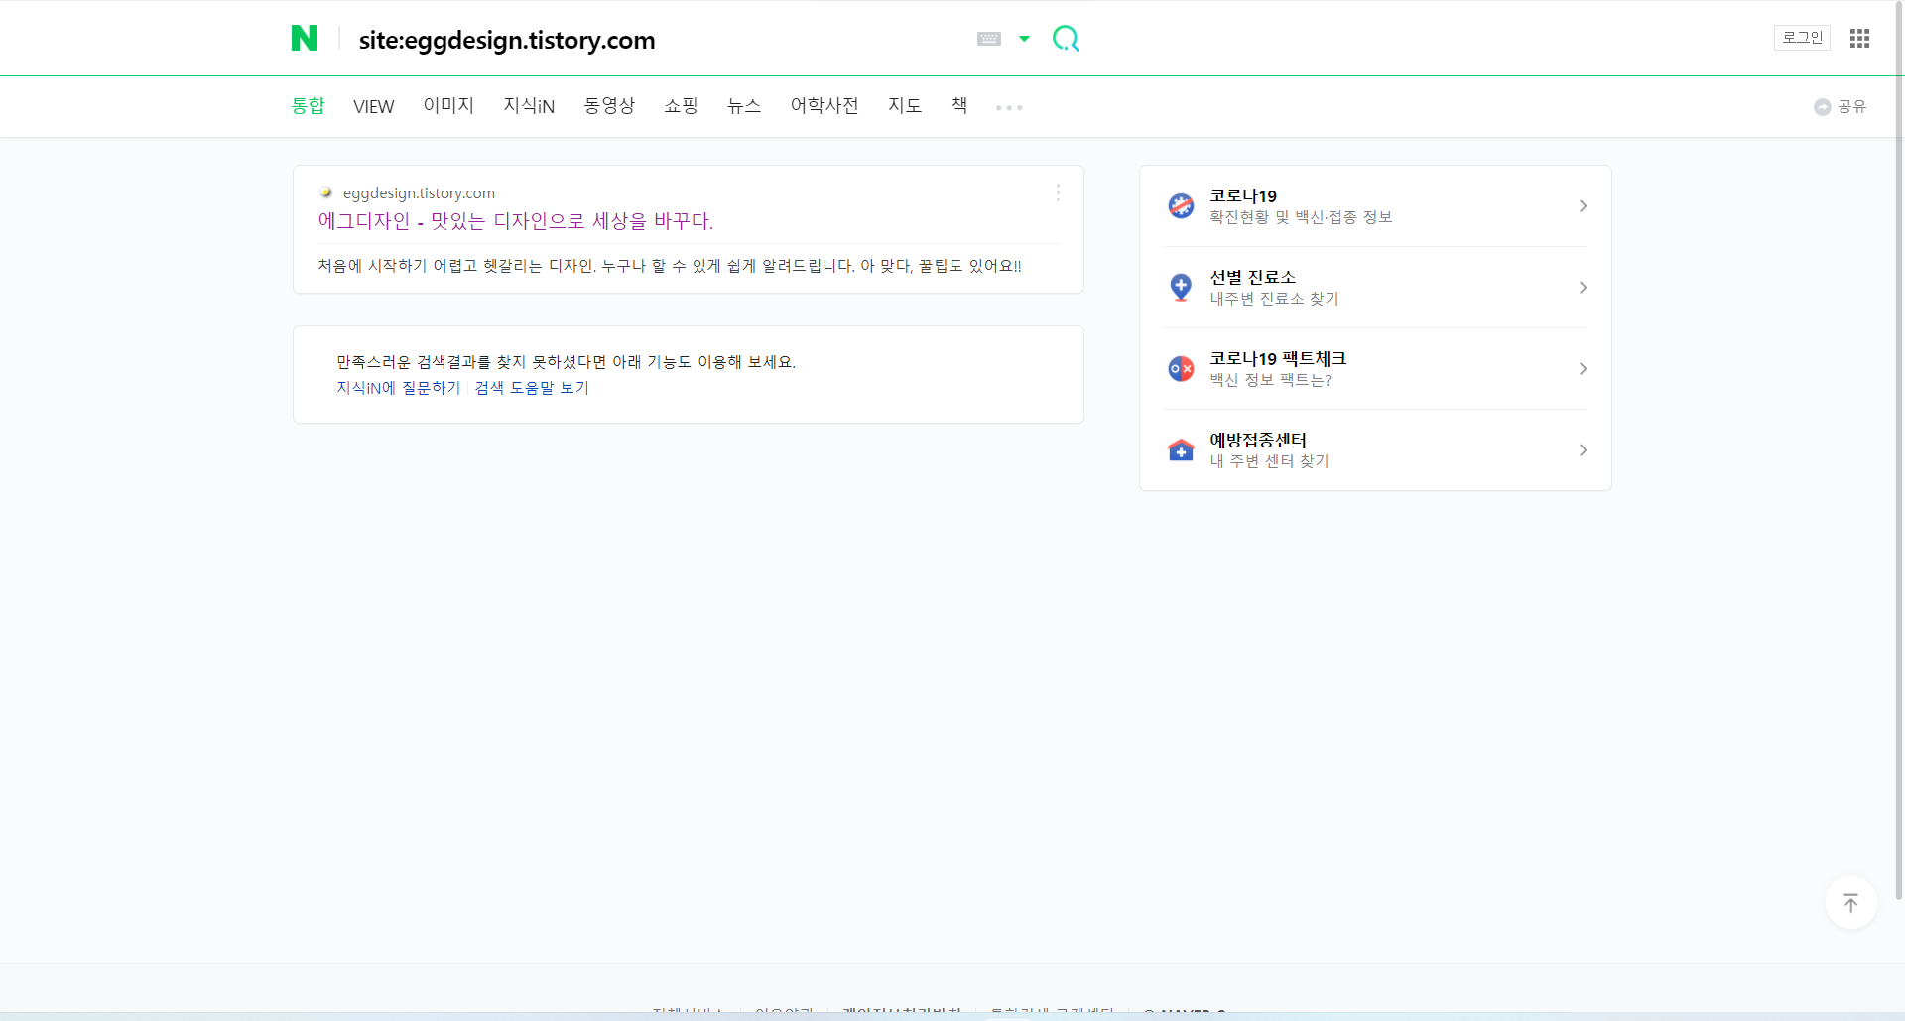The width and height of the screenshot is (1905, 1021).
Task: Open the on-screen keyboard icon
Action: point(989,39)
